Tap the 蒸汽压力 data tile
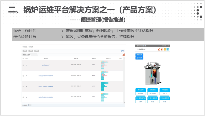 (141, 91)
